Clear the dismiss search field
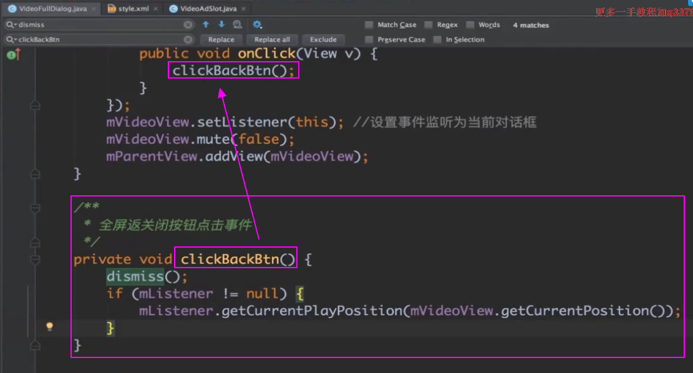Screen dimensions: 693x373 tap(188, 24)
